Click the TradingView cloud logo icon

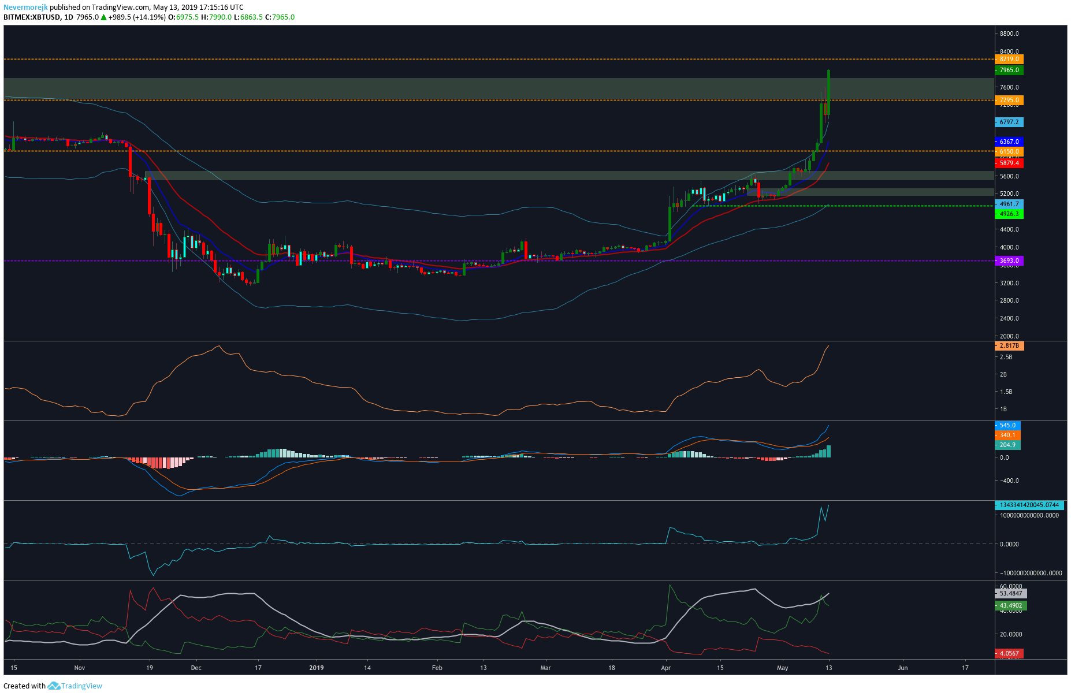tap(54, 686)
